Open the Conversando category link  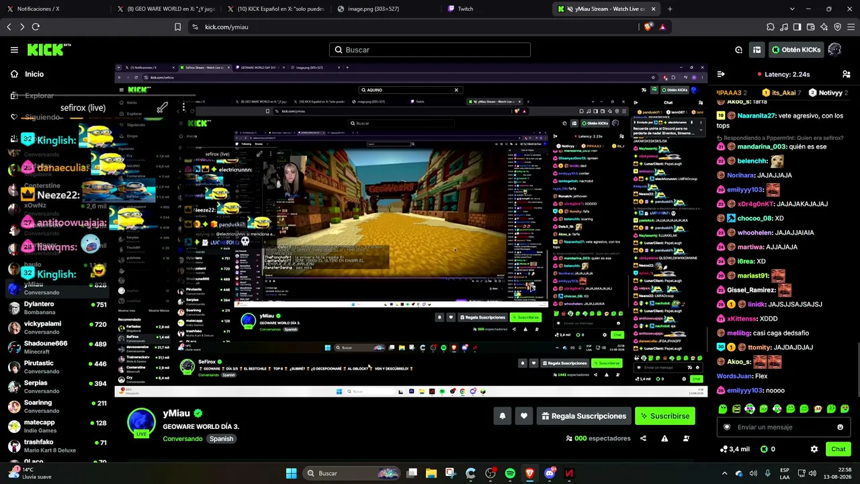click(x=183, y=439)
